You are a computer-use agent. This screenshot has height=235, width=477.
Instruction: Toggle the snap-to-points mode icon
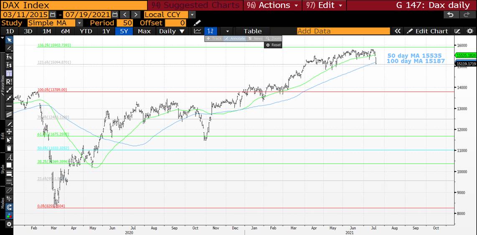coord(9,199)
